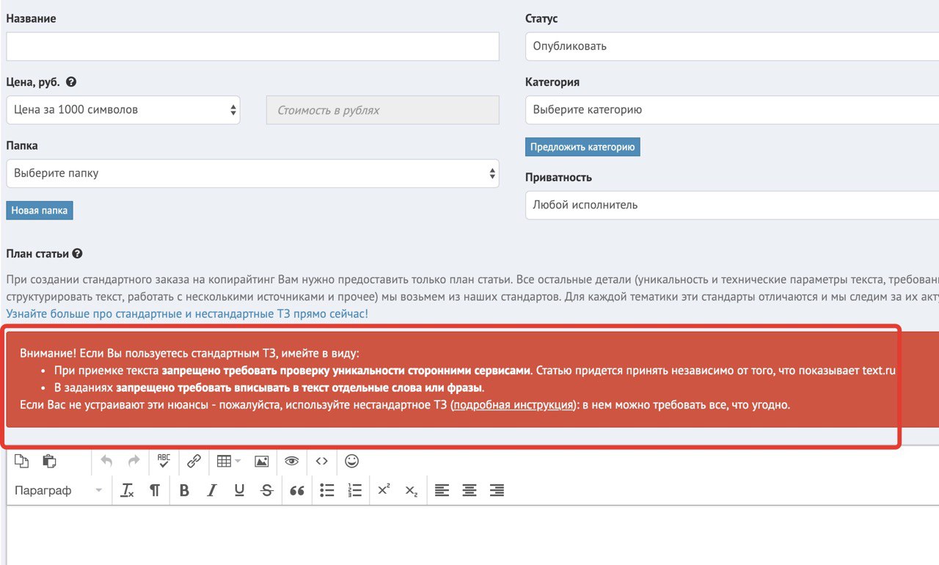Click the Новая папка button
This screenshot has height=565, width=939.
click(40, 211)
